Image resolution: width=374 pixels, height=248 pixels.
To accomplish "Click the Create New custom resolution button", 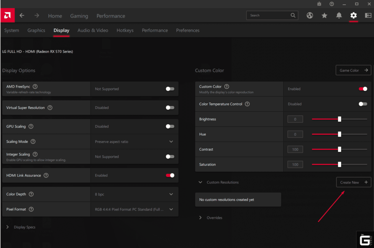I will click(x=353, y=182).
